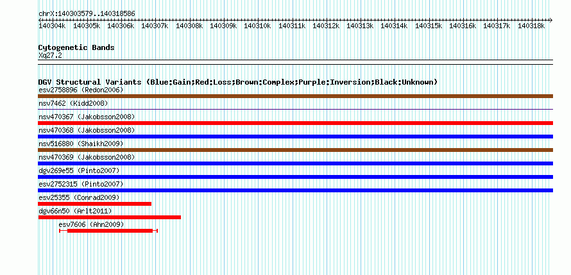Click the DGV Structural Variants track title

pyautogui.click(x=237, y=82)
